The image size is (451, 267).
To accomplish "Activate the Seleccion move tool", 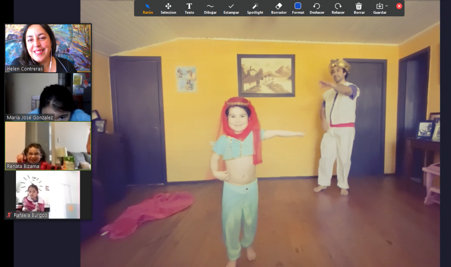I will [x=168, y=8].
